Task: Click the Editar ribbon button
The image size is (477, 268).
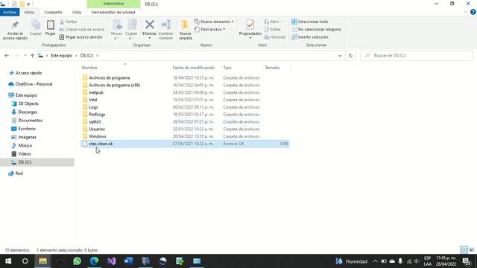Action: pyautogui.click(x=272, y=29)
